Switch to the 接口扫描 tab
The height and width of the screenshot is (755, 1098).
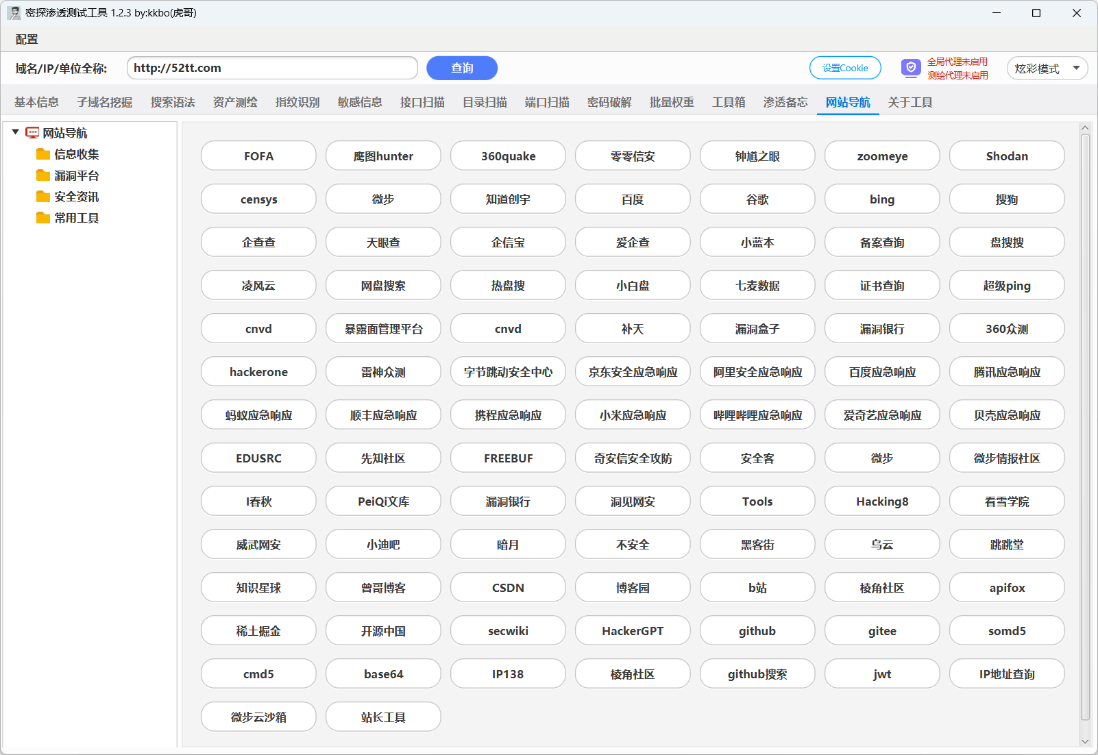(x=422, y=102)
